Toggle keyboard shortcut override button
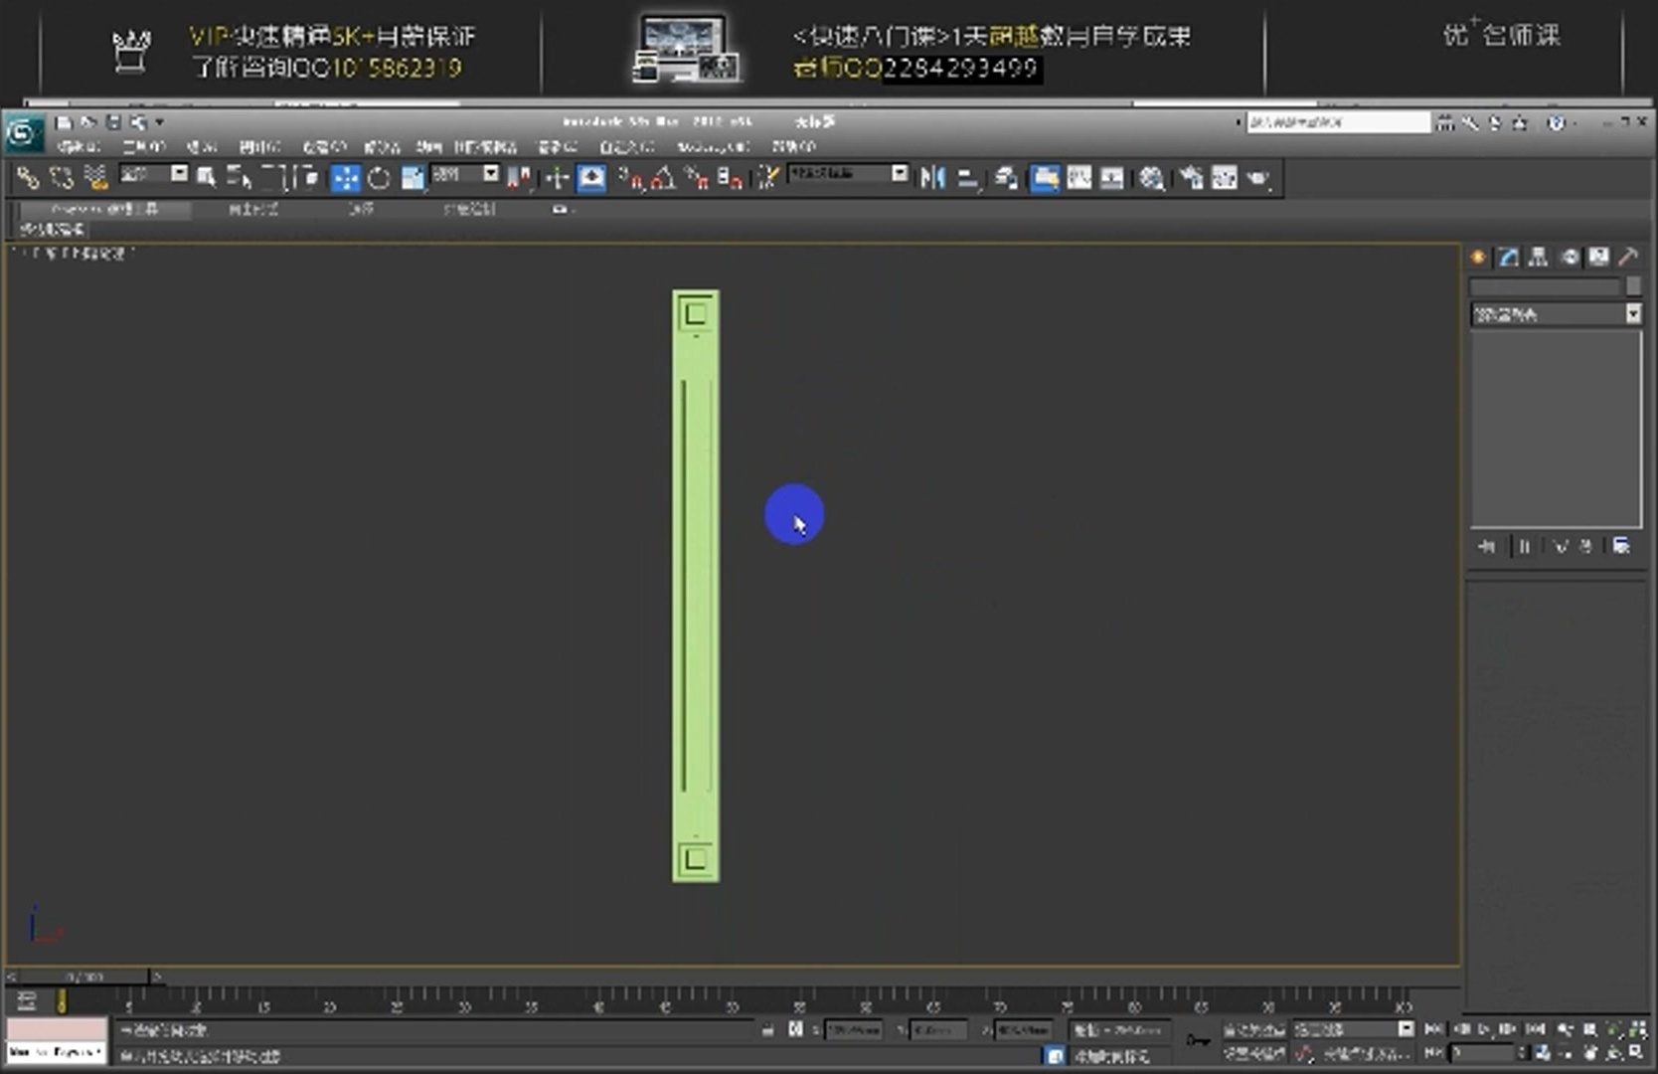This screenshot has height=1074, width=1658. (x=591, y=178)
